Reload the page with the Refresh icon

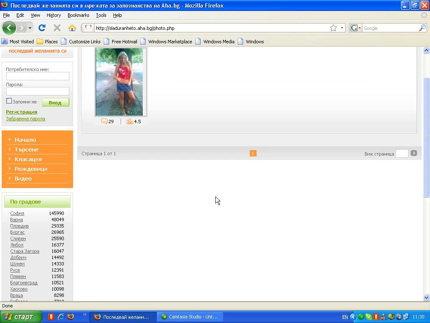pyautogui.click(x=42, y=28)
